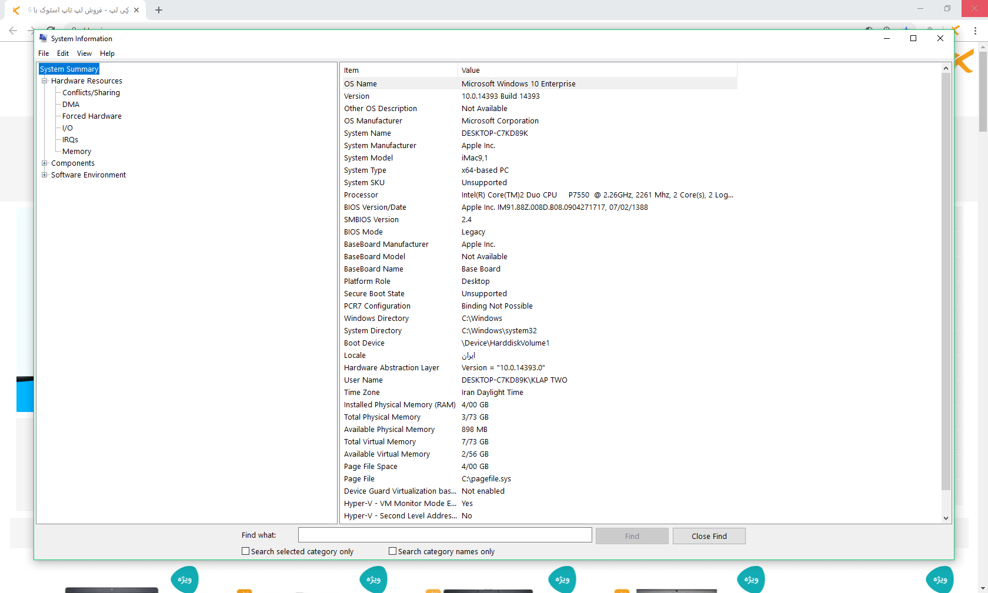Click the Find button
988x593 pixels.
click(x=632, y=536)
